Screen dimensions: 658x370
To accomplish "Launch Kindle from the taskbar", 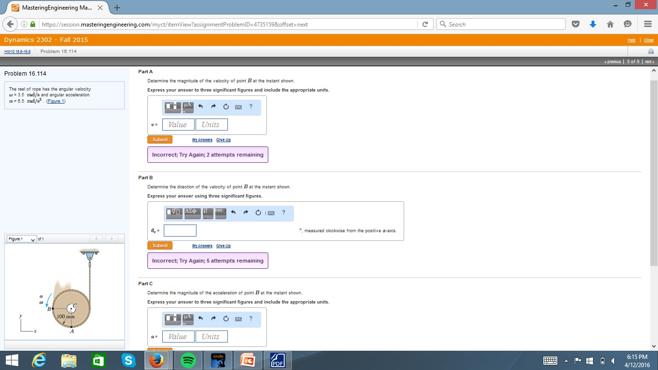I will click(x=218, y=360).
